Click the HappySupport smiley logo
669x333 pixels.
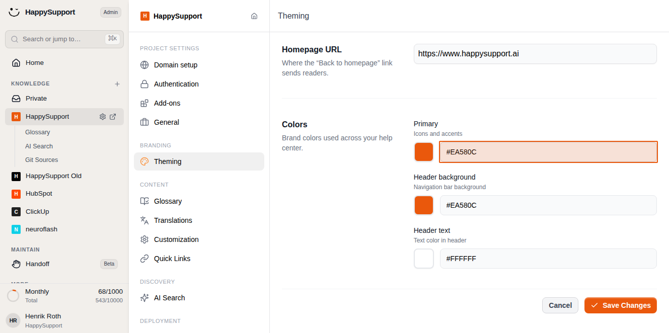(x=14, y=12)
